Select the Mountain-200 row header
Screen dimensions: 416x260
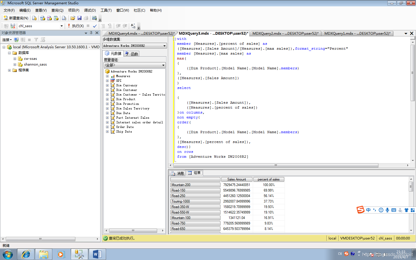click(x=195, y=185)
